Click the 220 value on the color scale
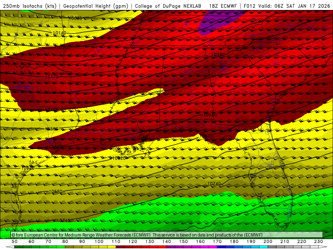 pos(301,242)
